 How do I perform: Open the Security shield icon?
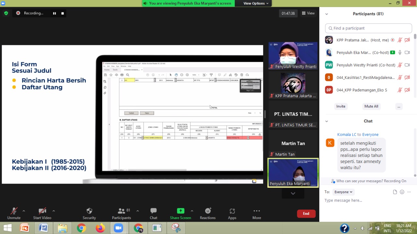tap(89, 211)
